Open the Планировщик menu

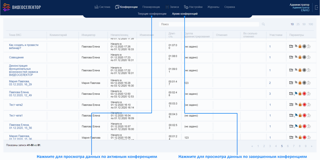[x=151, y=7]
